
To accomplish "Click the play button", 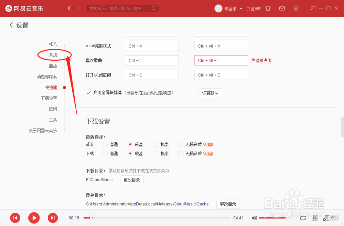I will [34, 218].
